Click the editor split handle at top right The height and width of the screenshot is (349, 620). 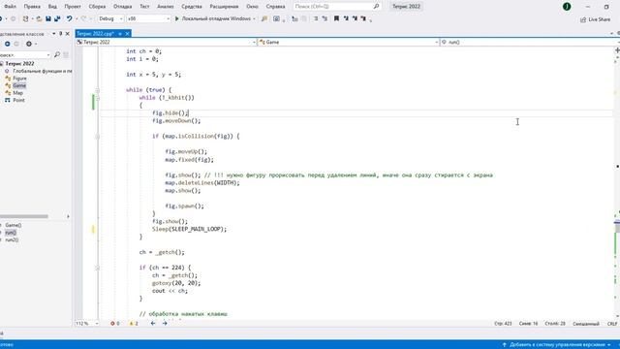click(617, 50)
